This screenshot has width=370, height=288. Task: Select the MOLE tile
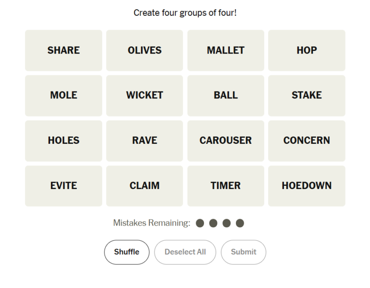[x=63, y=96]
